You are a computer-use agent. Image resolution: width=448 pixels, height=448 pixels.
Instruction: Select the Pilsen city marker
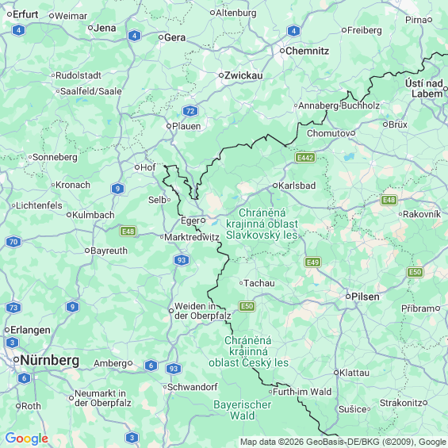point(348,297)
